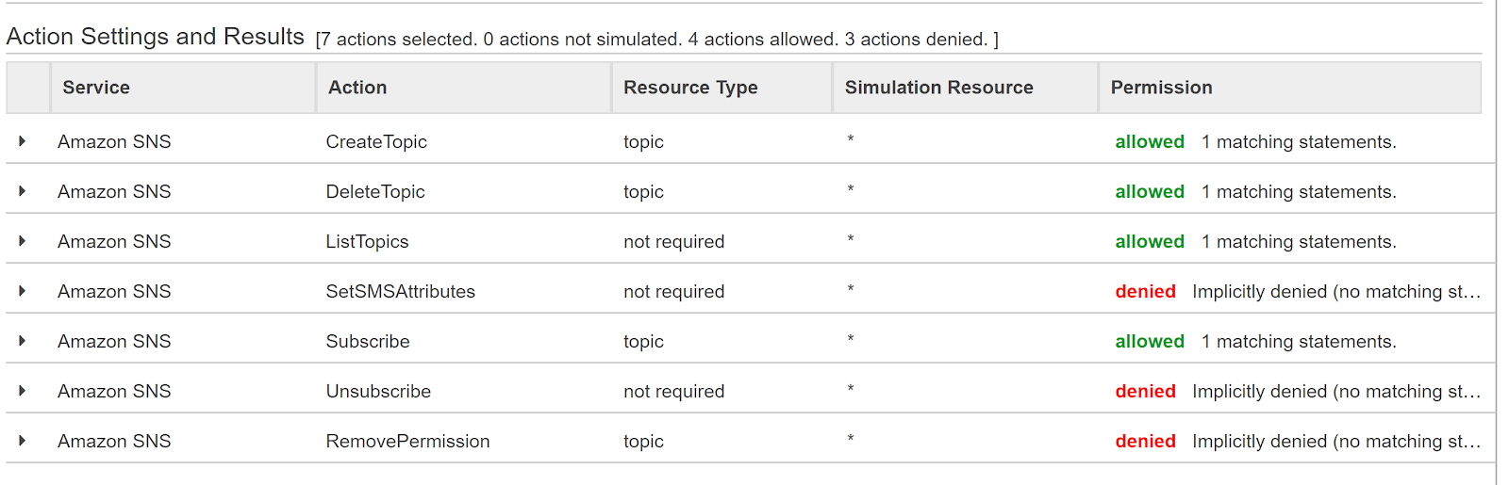Click Implicitly denied text for SetSMSAttributes
Screen dimensions: 1509x485
coord(1336,292)
